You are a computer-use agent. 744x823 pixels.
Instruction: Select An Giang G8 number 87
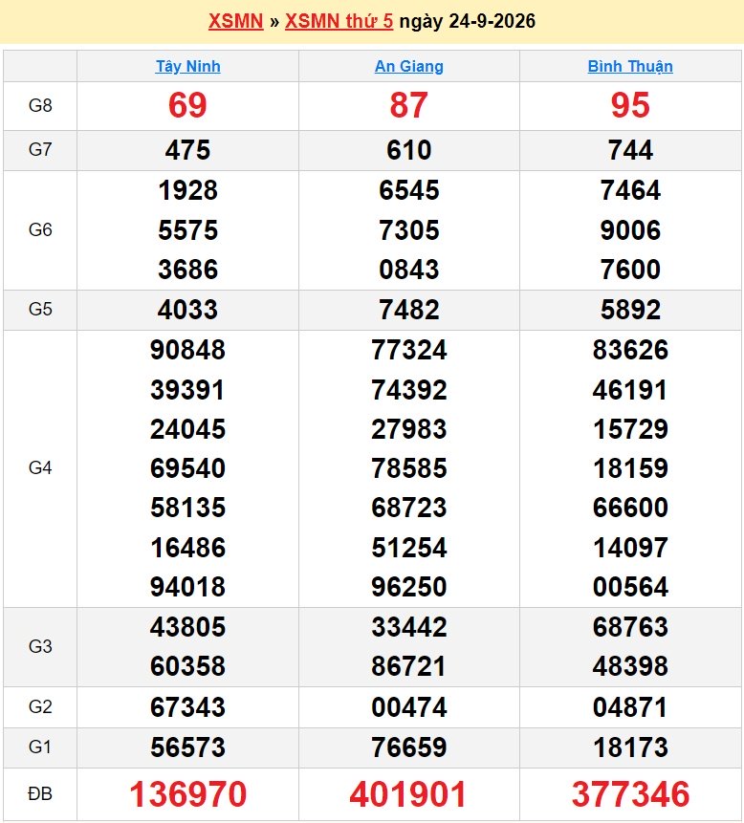(409, 105)
